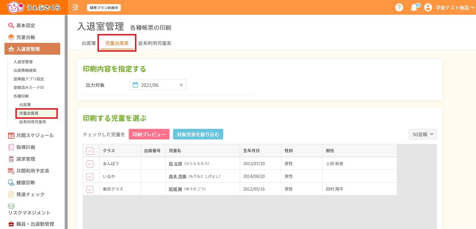Open notifications bell icon
This screenshot has height=229, width=476.
(x=414, y=7)
